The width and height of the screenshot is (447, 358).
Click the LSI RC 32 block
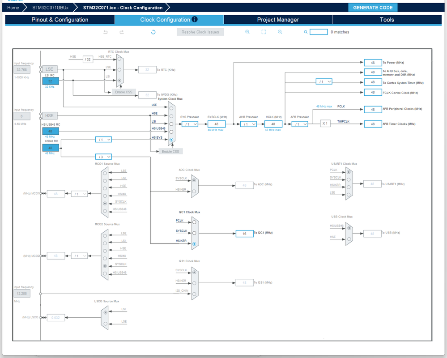pos(51,81)
